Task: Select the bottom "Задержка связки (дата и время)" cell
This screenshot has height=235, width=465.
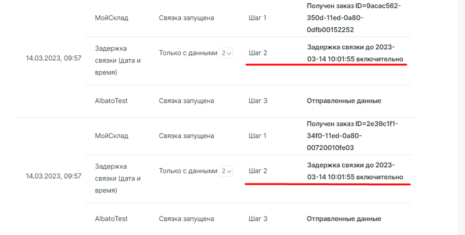Action: click(117, 178)
